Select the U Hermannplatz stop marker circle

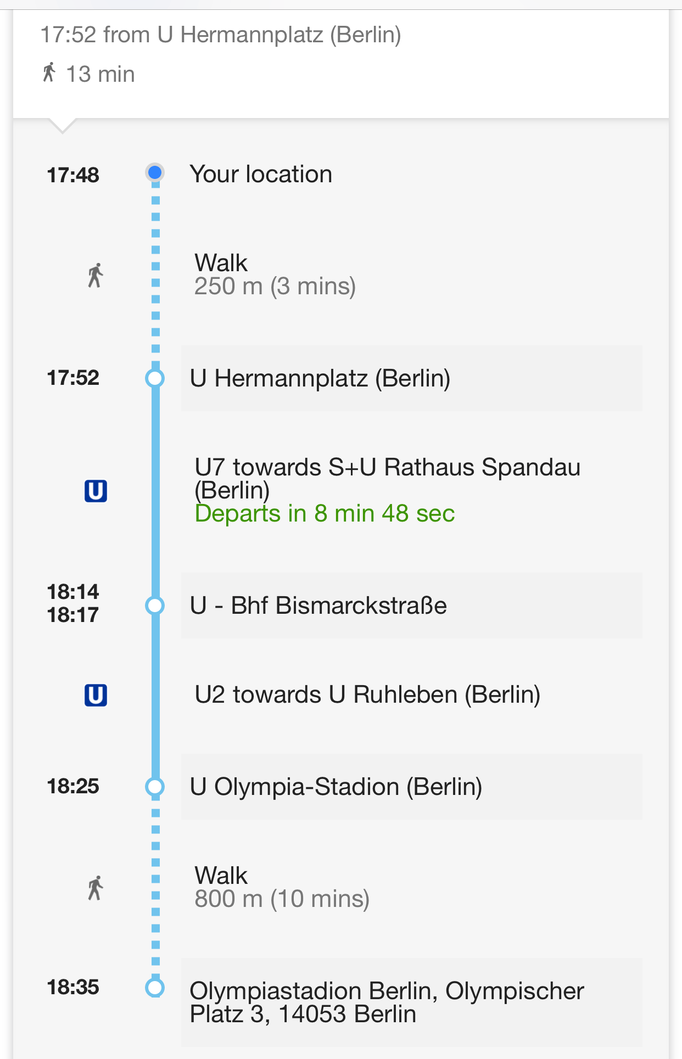tap(155, 378)
